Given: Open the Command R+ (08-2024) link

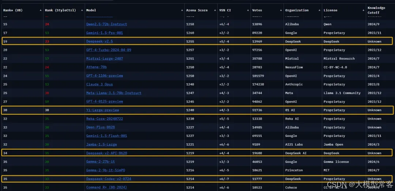Looking at the screenshot, I should pos(106,187).
